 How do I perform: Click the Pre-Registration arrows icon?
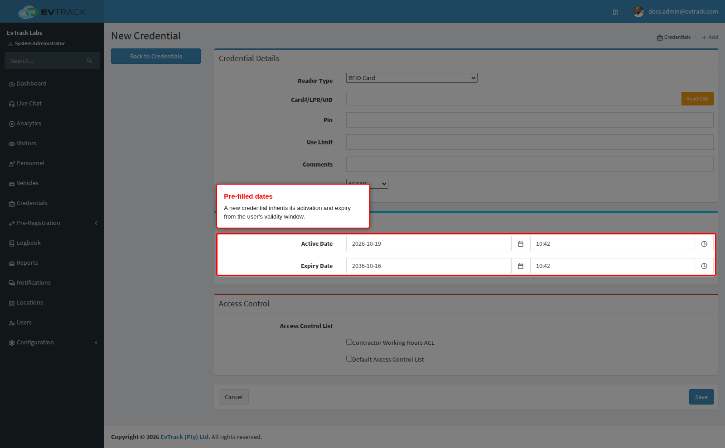click(x=12, y=224)
